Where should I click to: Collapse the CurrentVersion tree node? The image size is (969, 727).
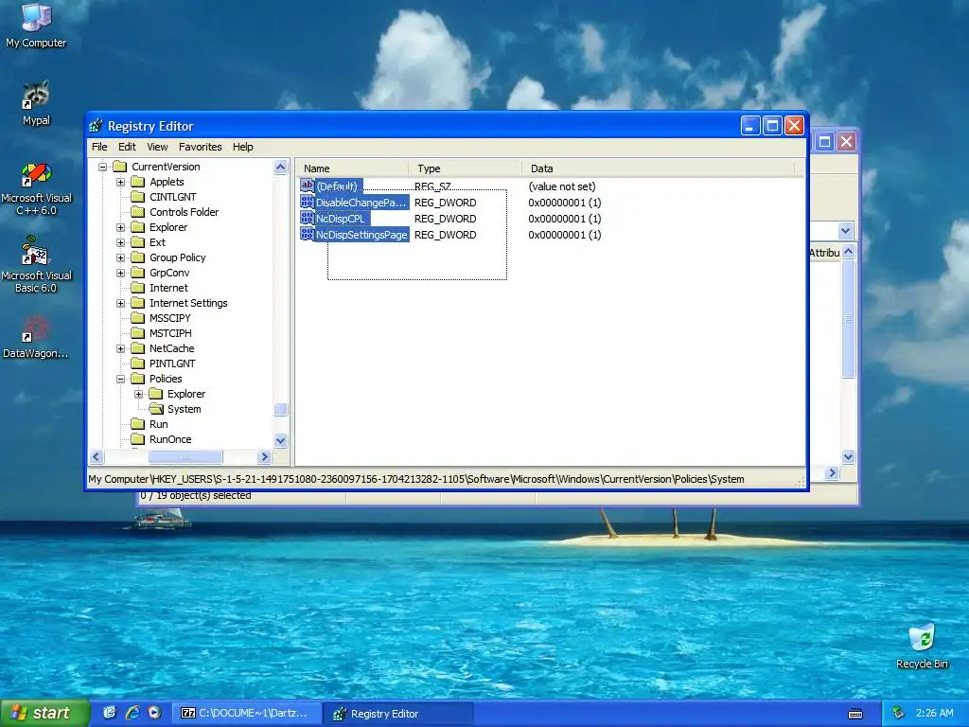point(103,167)
